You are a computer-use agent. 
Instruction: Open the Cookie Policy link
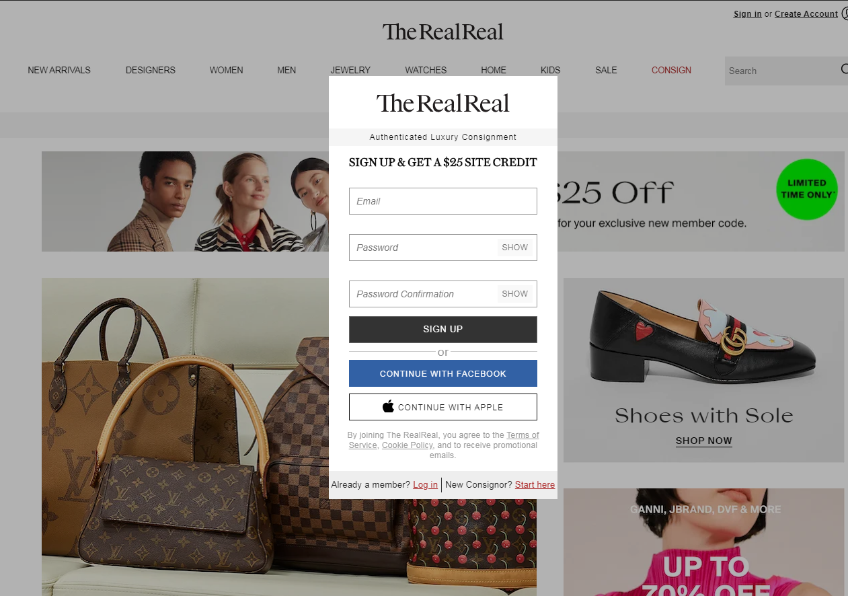(407, 445)
